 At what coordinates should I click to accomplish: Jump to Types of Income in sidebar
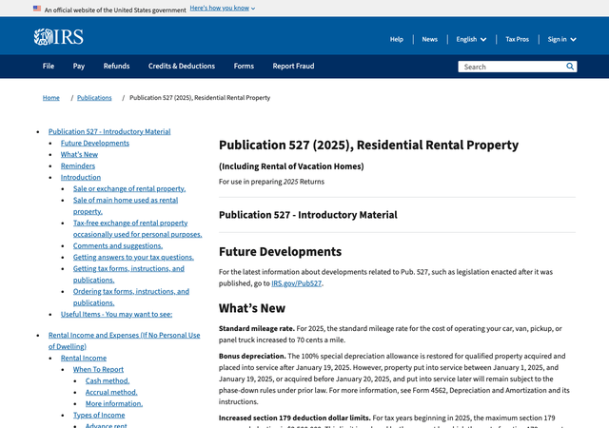click(99, 416)
